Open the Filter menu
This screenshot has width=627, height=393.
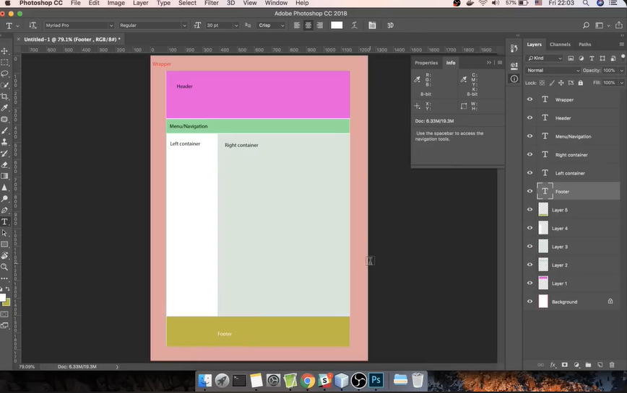pyautogui.click(x=211, y=4)
